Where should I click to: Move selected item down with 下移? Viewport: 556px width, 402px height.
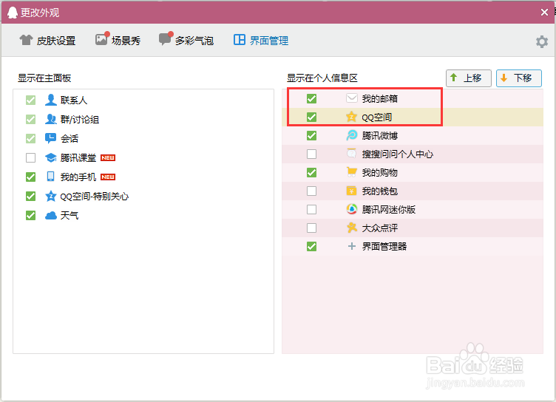click(519, 78)
